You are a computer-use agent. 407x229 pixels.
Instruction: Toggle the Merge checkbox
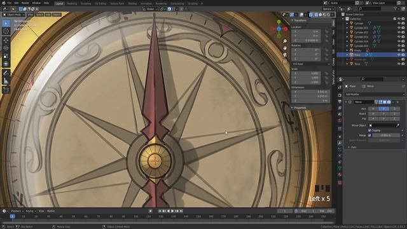pyautogui.click(x=369, y=135)
